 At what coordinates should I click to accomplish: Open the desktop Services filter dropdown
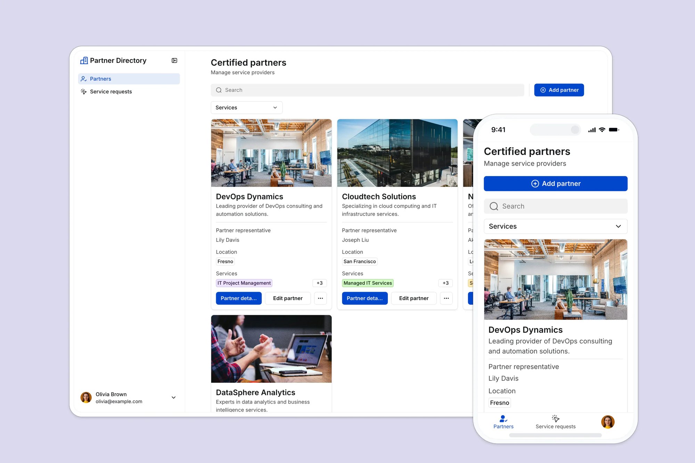click(x=246, y=108)
